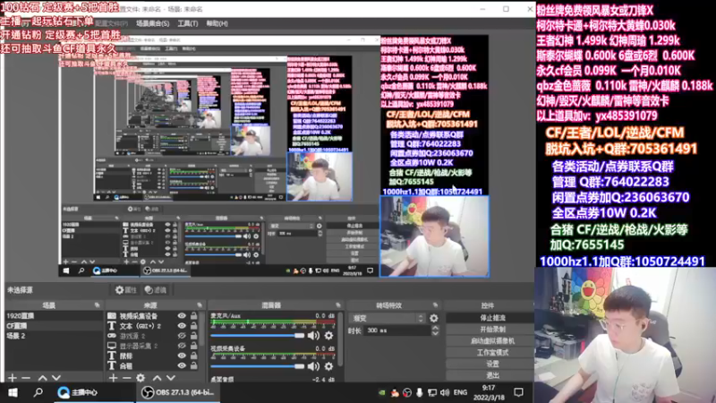Image resolution: width=716 pixels, height=403 pixels.
Task: Select the 游戏源 2 source row
Action: click(x=154, y=336)
